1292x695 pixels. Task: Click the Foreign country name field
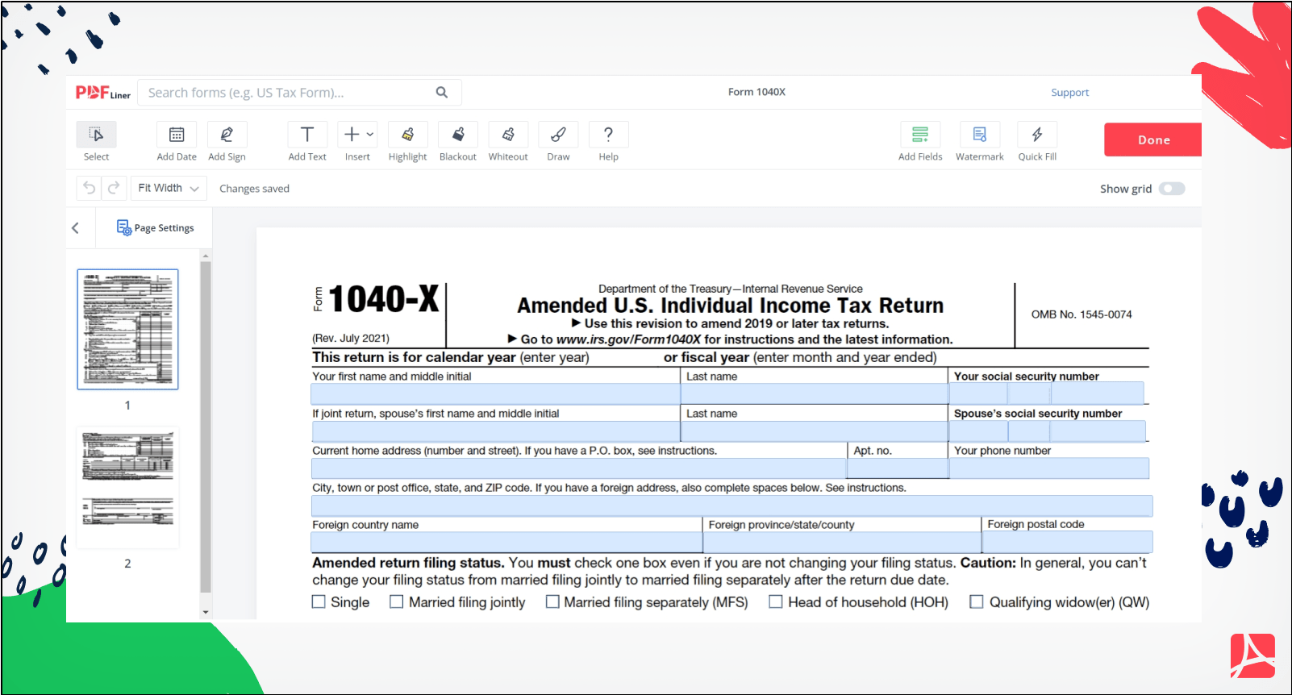506,542
